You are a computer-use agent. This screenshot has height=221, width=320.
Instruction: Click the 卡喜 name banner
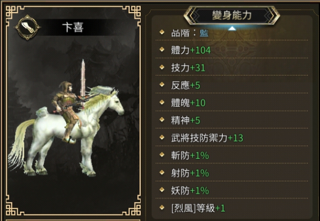[x=73, y=28]
